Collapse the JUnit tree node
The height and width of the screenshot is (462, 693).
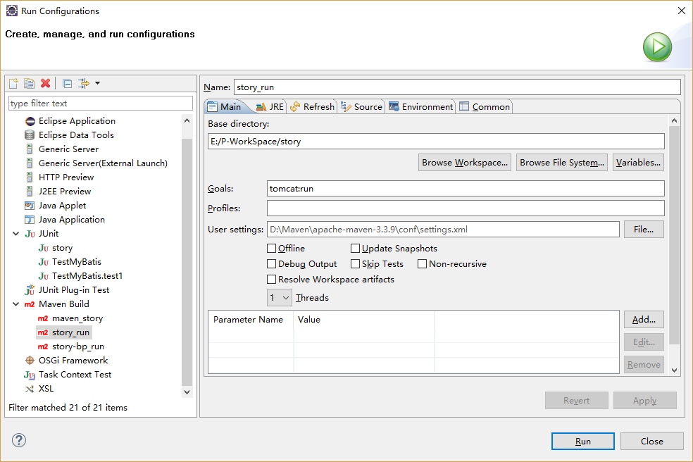pos(16,233)
